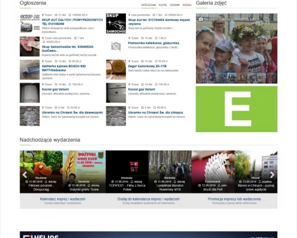Open the Brydż dla Pań event tile
The image size is (297, 238).
pyautogui.click(x=213, y=172)
